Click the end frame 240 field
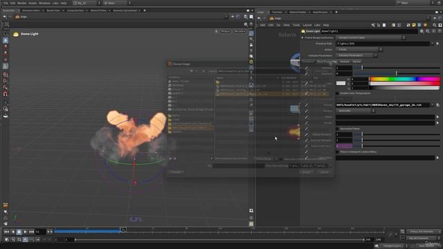This screenshot has height=249, width=443. [x=368, y=240]
